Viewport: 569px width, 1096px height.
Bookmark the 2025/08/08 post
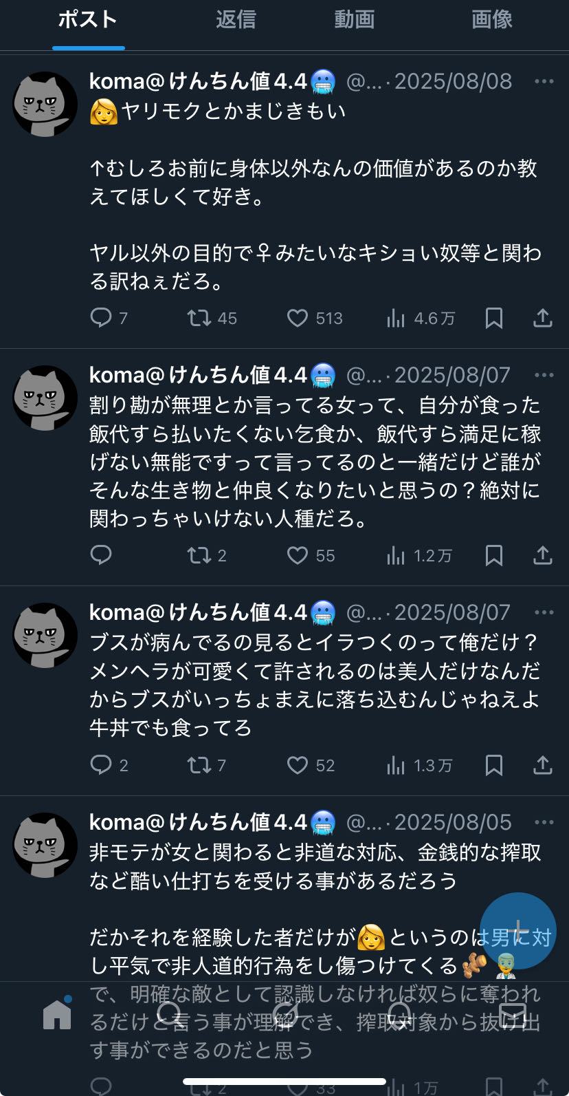(x=494, y=318)
